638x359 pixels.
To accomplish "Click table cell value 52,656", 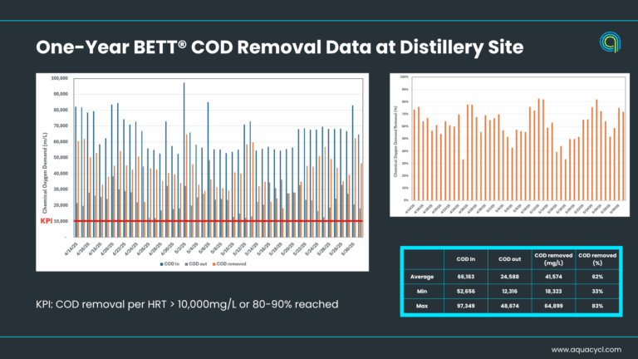I will 465,292.
